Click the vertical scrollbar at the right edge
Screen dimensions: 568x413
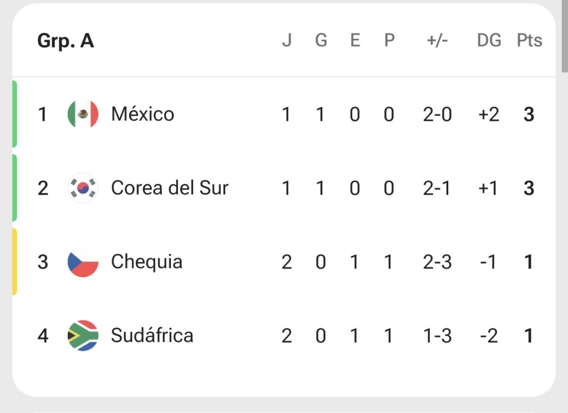565,36
